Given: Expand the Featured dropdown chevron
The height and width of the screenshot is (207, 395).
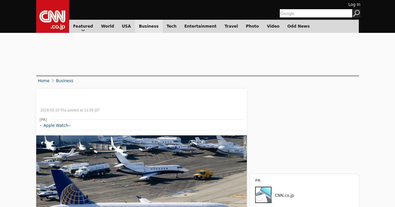Looking at the screenshot, I should (x=83, y=30).
